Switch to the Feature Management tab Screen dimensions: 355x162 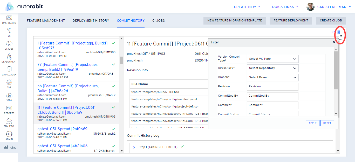pos(46,20)
